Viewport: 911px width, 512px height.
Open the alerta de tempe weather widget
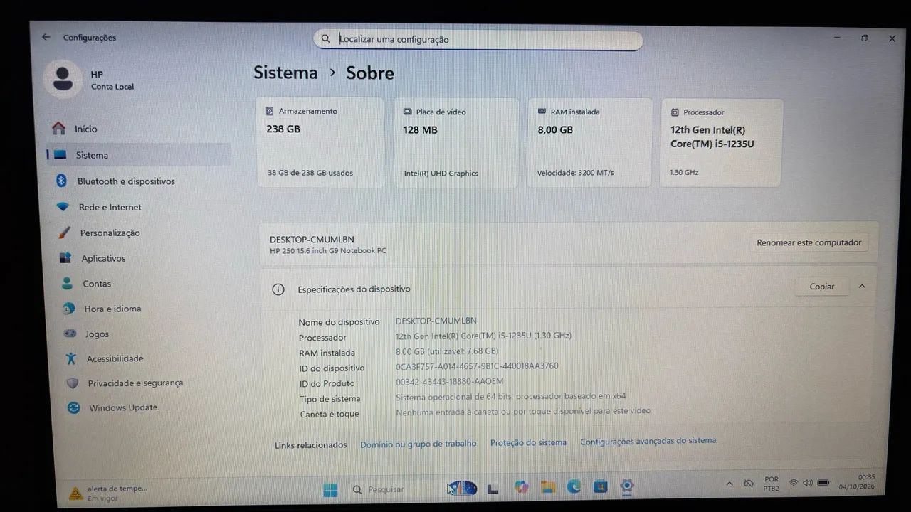tap(108, 494)
